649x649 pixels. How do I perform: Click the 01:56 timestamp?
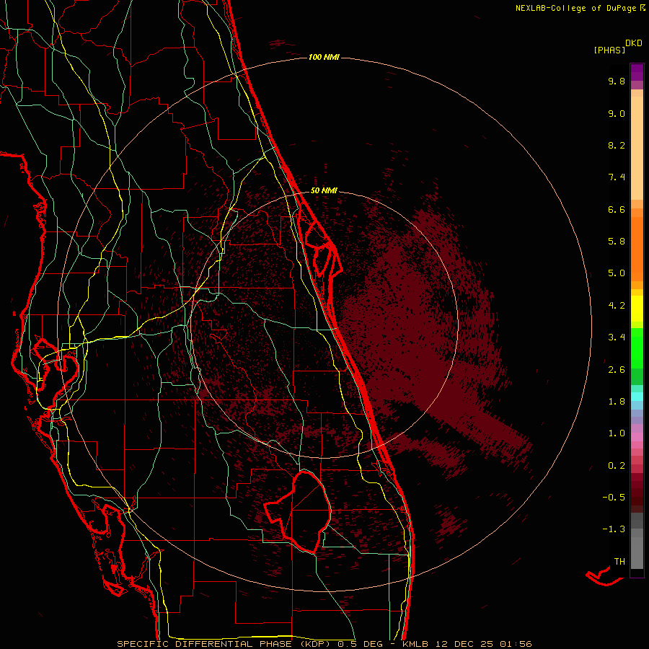[516, 644]
